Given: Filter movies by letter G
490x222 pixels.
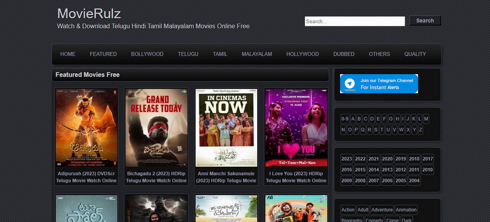Looking at the screenshot, I should (x=391, y=119).
